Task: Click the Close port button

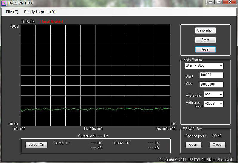Action: (x=217, y=145)
